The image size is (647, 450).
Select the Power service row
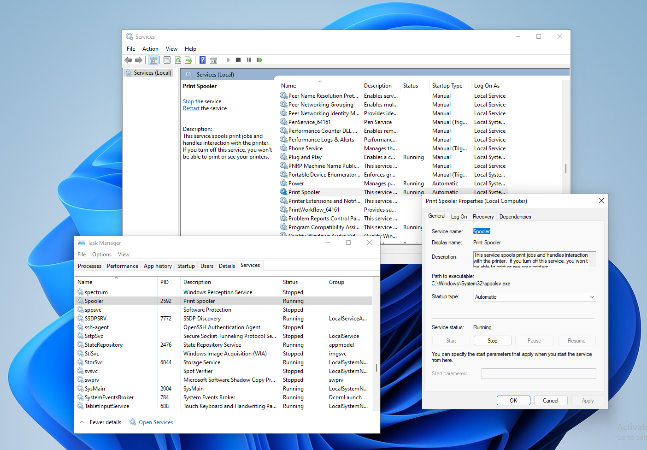point(394,183)
